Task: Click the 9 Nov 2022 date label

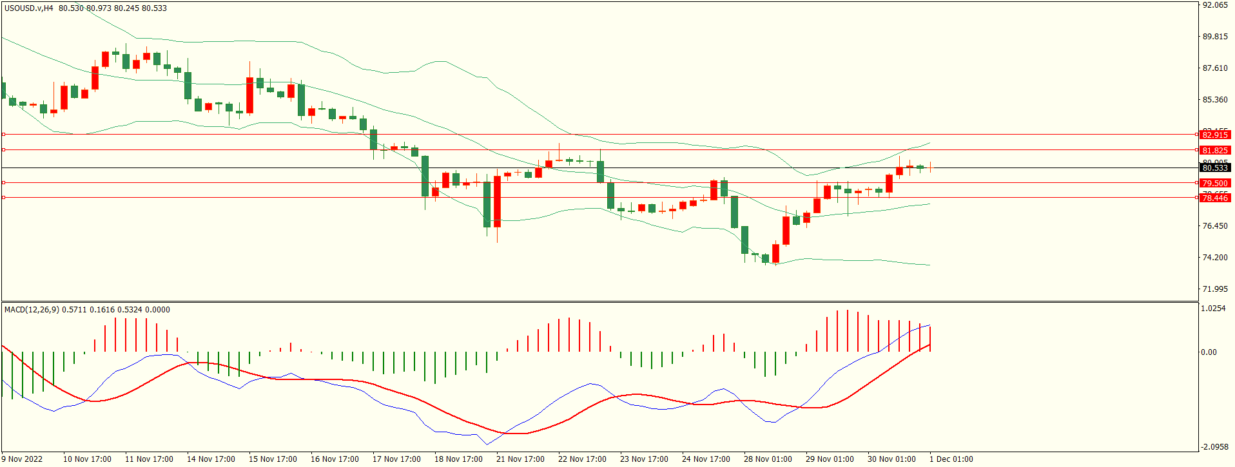Action: 22,459
